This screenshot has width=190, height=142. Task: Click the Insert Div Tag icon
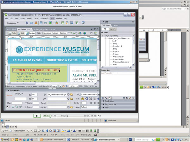tap(46, 23)
